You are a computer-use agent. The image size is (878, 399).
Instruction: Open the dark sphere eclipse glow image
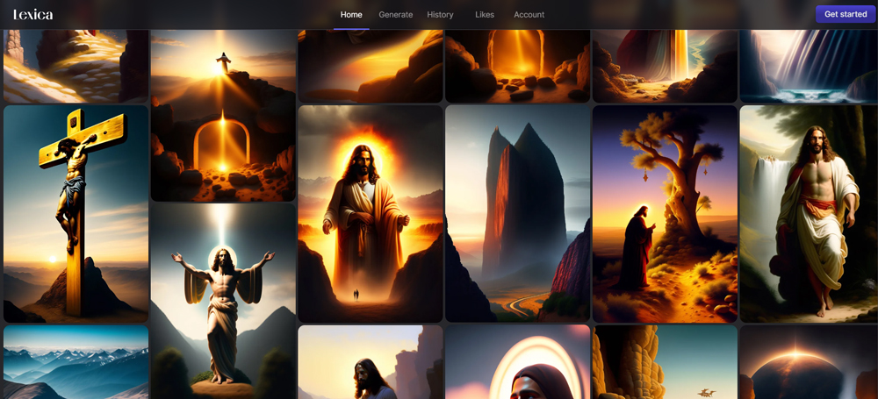pyautogui.click(x=809, y=362)
